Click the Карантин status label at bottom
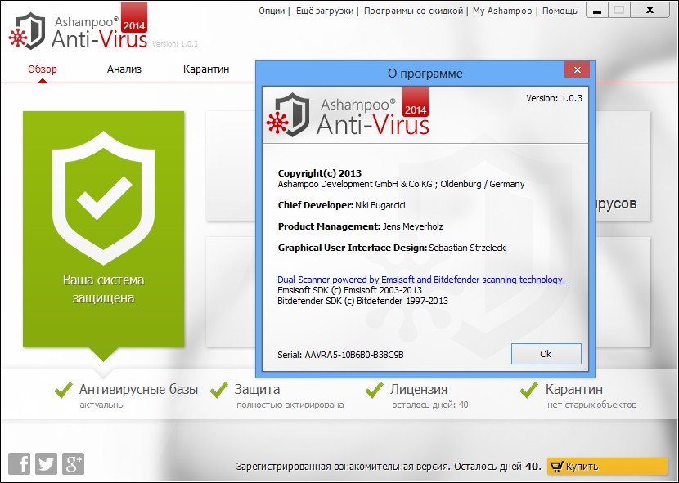679x483 pixels. tap(573, 389)
